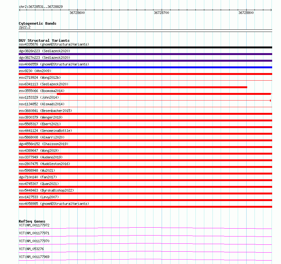Click nsv5988948 (Wu2021) label

pos(37,170)
